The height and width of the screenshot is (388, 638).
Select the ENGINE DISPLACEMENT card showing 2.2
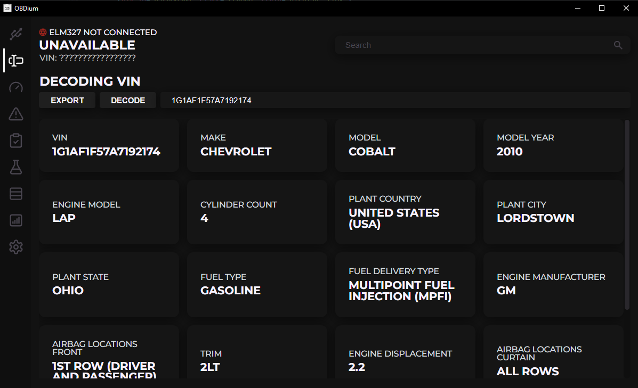tap(405, 352)
